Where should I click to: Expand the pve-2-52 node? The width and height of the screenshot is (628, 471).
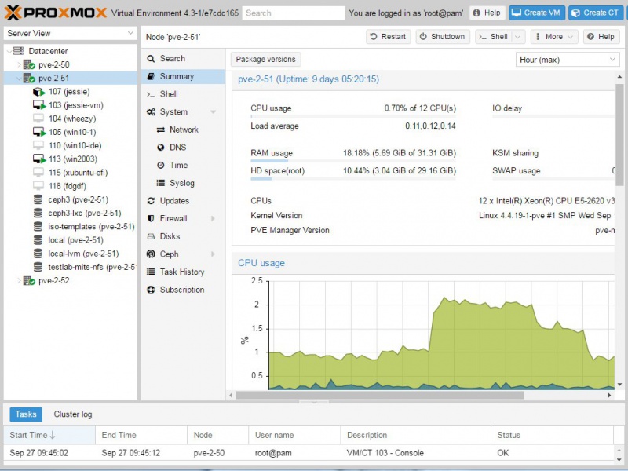[x=20, y=281]
